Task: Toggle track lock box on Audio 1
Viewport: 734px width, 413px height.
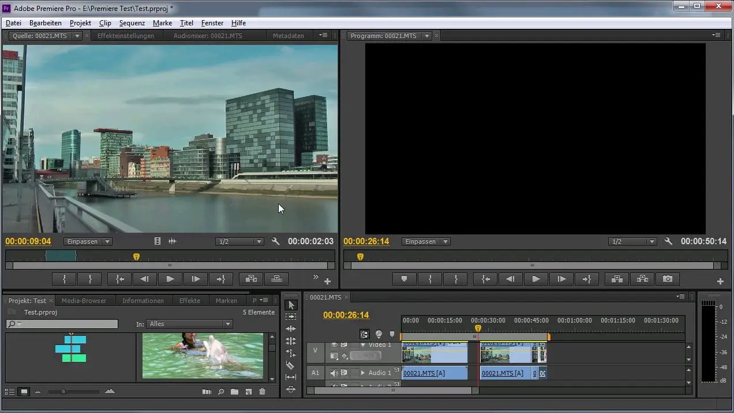Action: coord(354,373)
